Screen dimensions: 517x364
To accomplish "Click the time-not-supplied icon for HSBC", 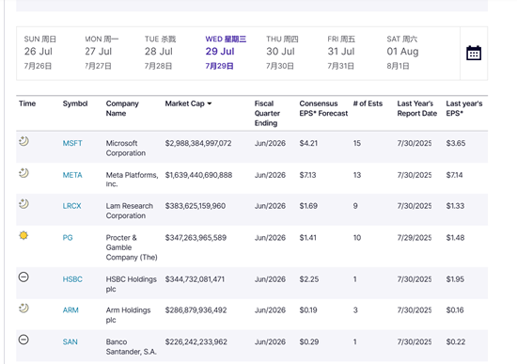I will tap(23, 277).
